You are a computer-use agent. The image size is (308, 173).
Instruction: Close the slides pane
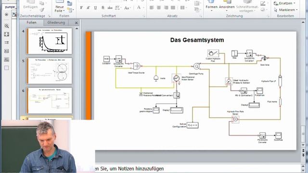click(x=77, y=23)
